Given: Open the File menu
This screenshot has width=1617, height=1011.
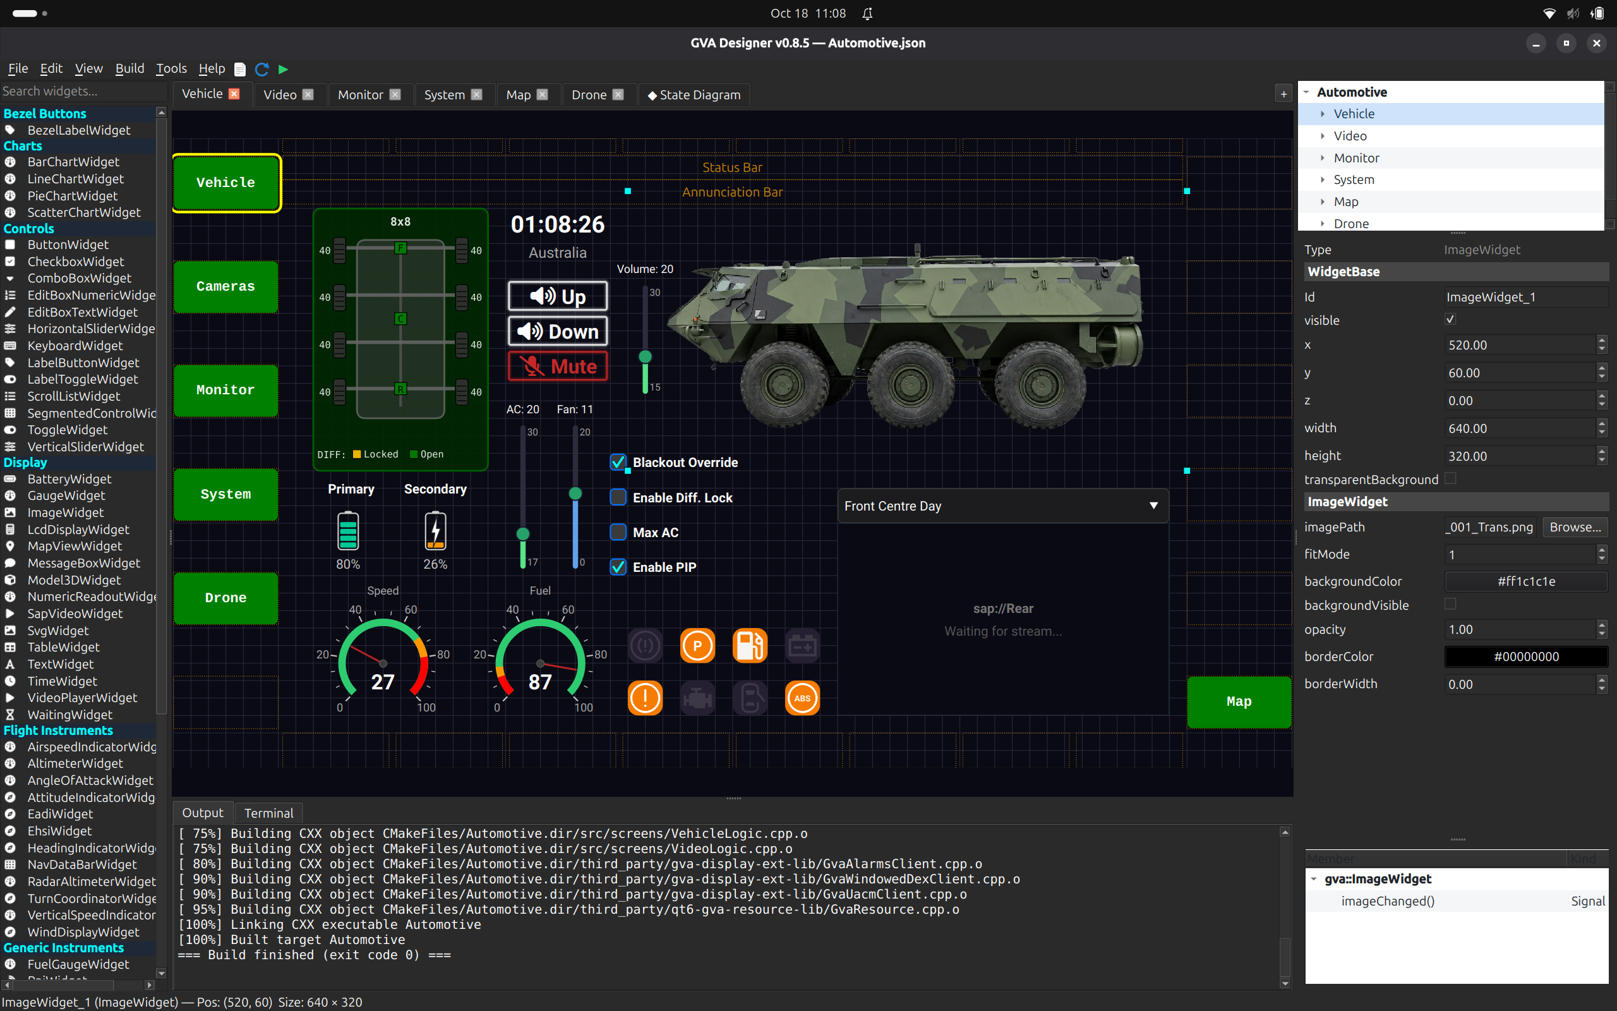Looking at the screenshot, I should (x=18, y=68).
